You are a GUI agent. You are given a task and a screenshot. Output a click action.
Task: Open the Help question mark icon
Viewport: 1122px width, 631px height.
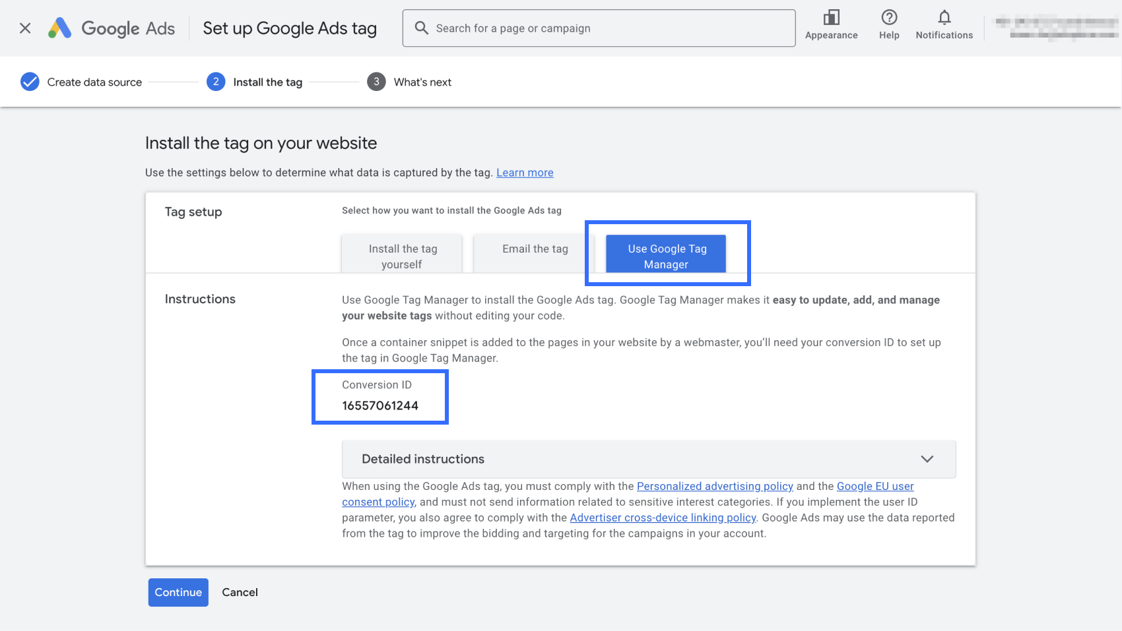pyautogui.click(x=889, y=18)
